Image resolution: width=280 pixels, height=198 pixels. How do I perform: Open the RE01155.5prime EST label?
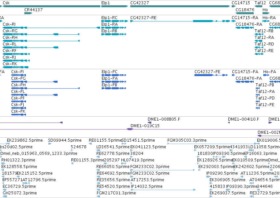point(105,140)
